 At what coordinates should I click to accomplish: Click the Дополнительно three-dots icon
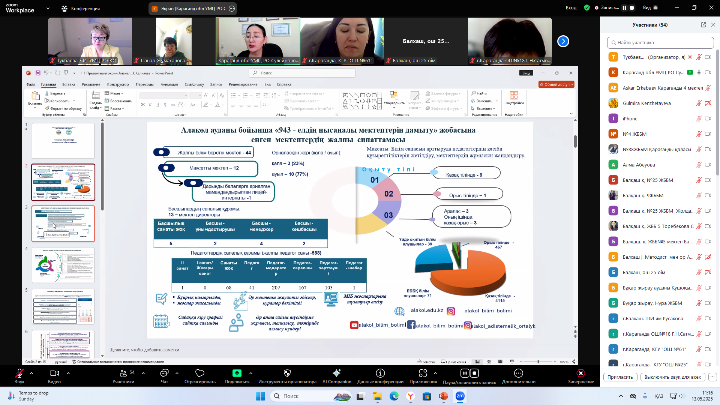[519, 373]
